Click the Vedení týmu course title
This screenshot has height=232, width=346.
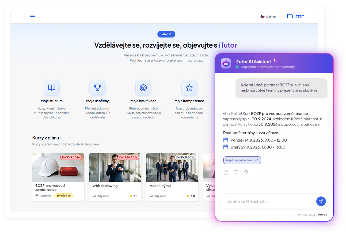(160, 186)
